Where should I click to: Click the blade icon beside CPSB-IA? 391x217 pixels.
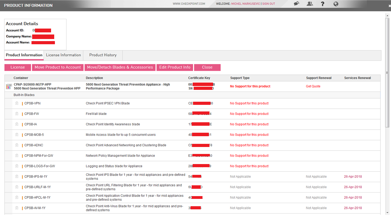17,124
